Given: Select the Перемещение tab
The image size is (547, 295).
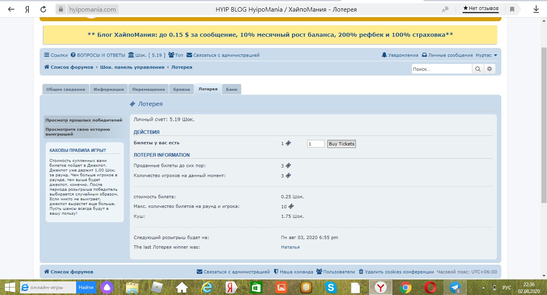Looking at the screenshot, I should pyautogui.click(x=148, y=90).
